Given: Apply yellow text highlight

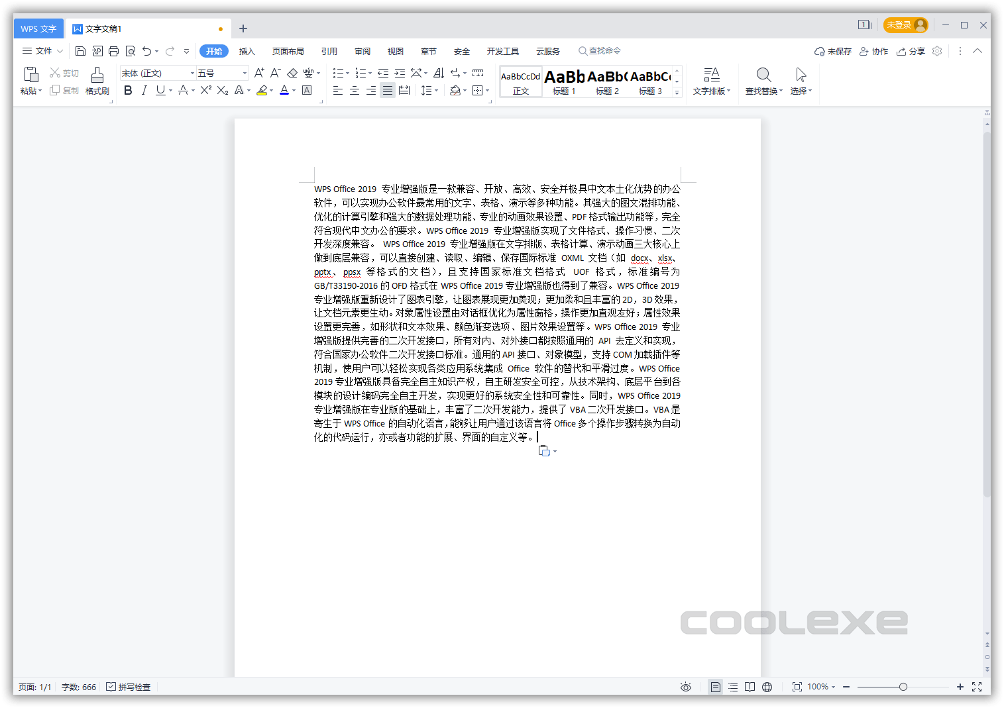Looking at the screenshot, I should (x=262, y=91).
